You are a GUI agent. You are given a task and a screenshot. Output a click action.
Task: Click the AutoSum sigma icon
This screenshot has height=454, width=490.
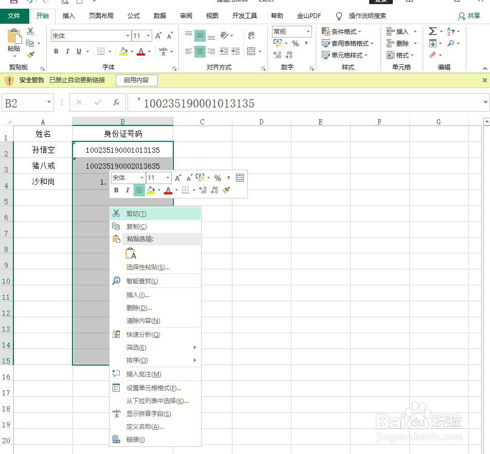pos(433,31)
